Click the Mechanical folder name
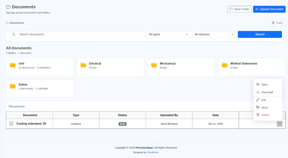This screenshot has height=158, width=288. click(168, 63)
